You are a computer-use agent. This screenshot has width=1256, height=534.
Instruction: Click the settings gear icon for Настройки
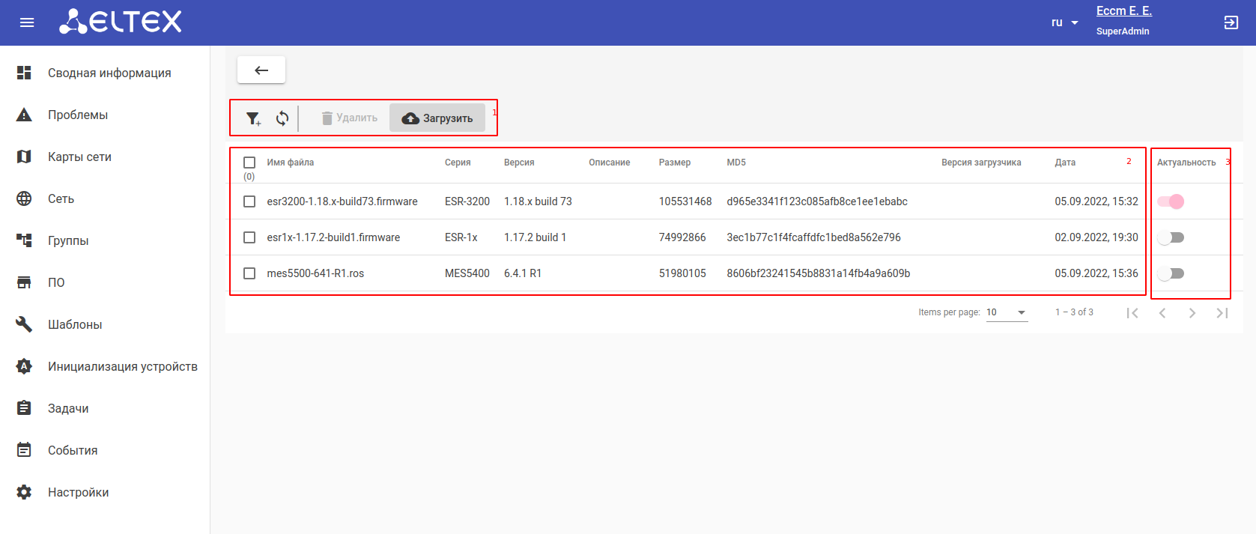[x=24, y=492]
